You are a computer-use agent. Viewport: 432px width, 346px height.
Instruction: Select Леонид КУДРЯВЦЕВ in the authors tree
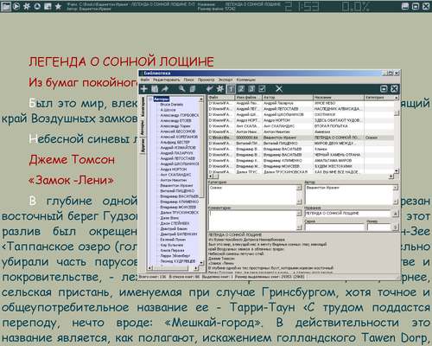[178, 261]
